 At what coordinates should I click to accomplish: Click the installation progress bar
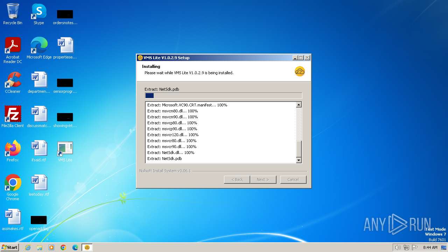(x=223, y=96)
